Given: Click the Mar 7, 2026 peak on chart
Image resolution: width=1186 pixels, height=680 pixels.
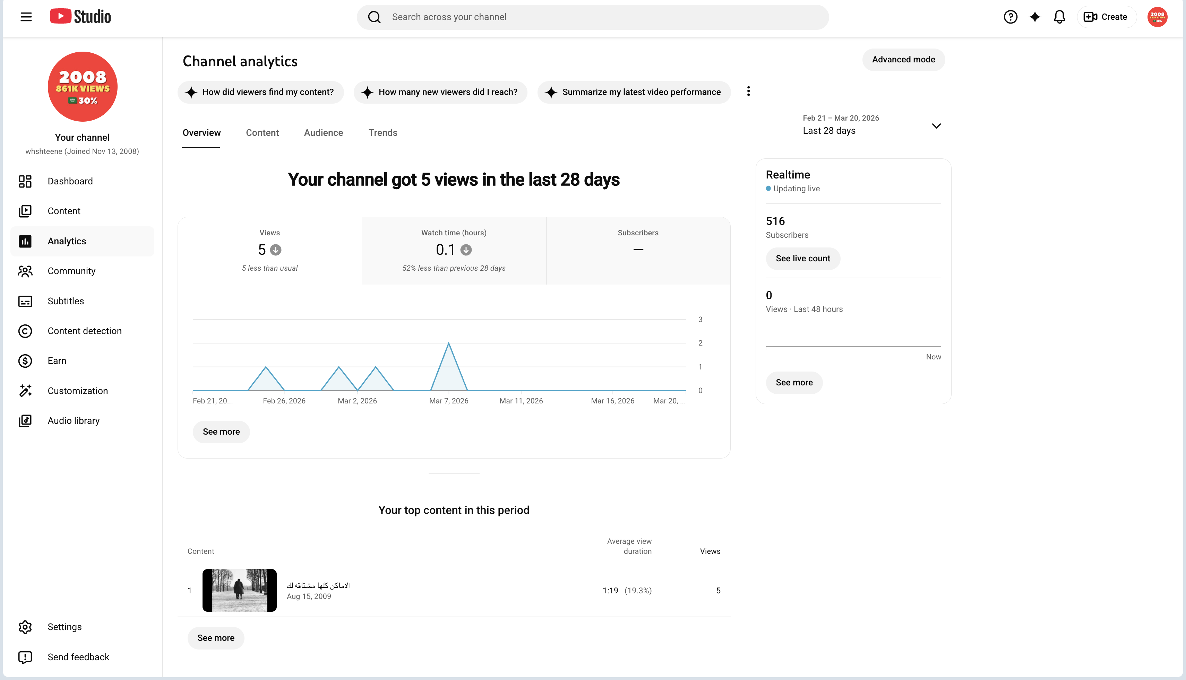Looking at the screenshot, I should [x=449, y=343].
